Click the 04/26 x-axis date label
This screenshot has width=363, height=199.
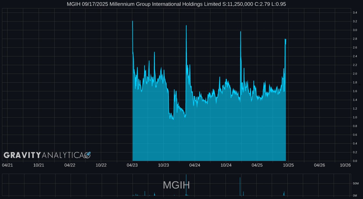click(x=319, y=165)
